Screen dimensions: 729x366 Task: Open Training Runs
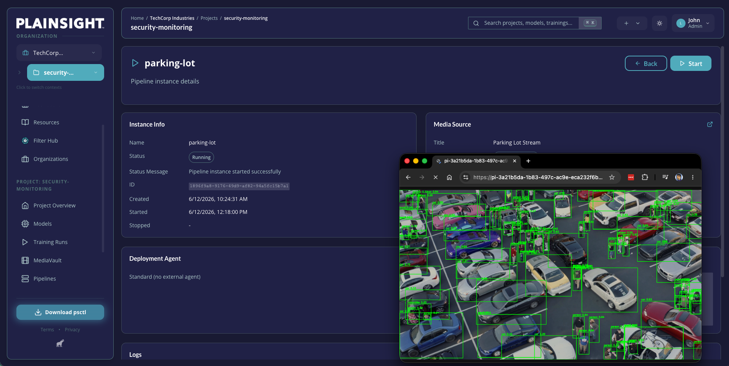[x=50, y=242]
